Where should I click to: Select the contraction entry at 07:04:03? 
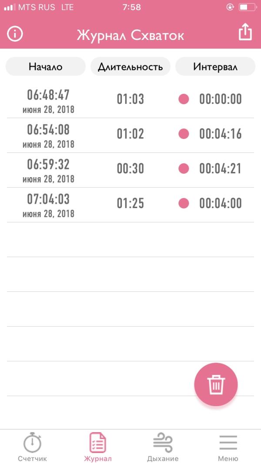(x=130, y=205)
